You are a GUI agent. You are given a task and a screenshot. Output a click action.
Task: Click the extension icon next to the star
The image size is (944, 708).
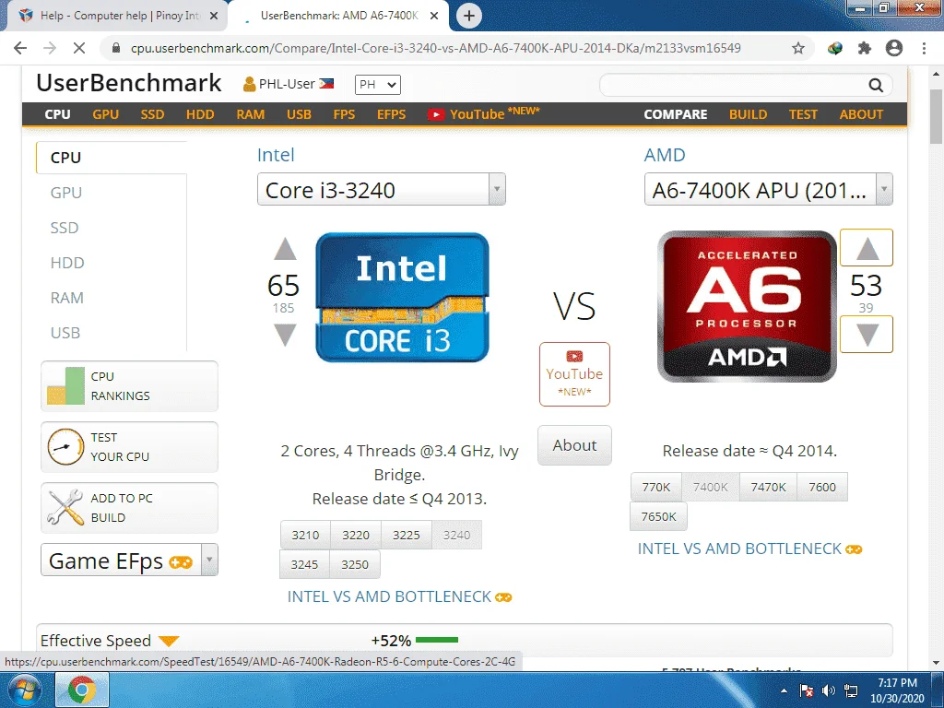pyautogui.click(x=835, y=48)
